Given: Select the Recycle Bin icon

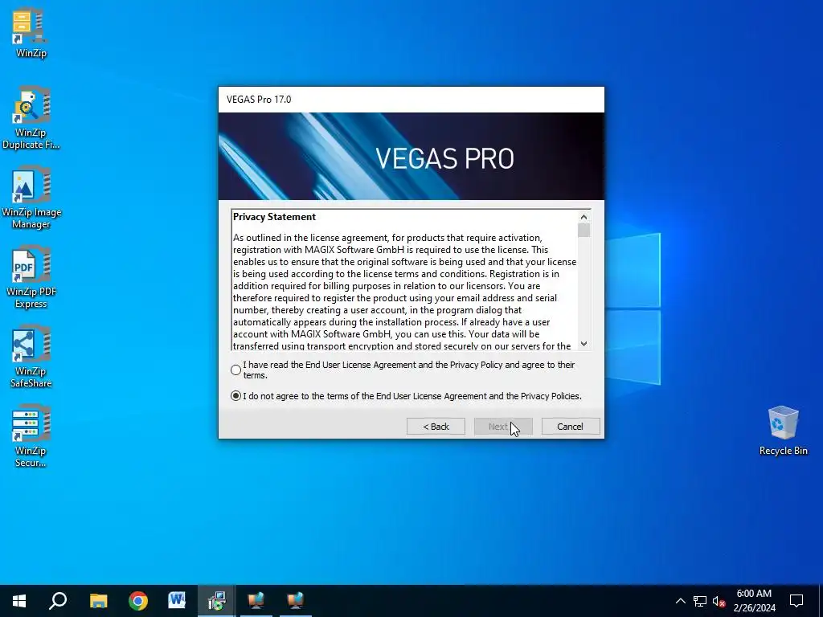Looking at the screenshot, I should (x=783, y=431).
